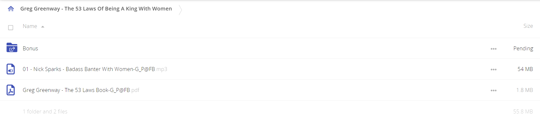
Task: Open more options for the mp3 file
Action: pos(494,69)
